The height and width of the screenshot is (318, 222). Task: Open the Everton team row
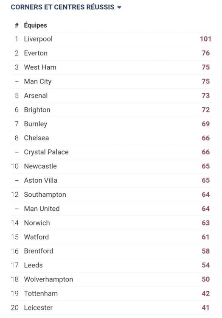point(111,53)
